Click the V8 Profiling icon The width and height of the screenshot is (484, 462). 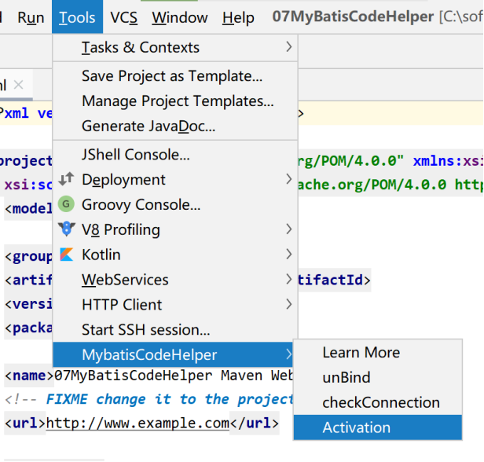(66, 229)
